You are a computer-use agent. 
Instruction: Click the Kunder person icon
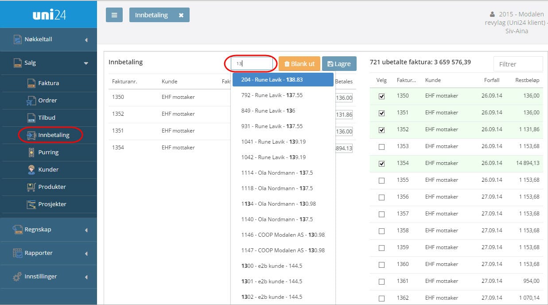coord(31,170)
